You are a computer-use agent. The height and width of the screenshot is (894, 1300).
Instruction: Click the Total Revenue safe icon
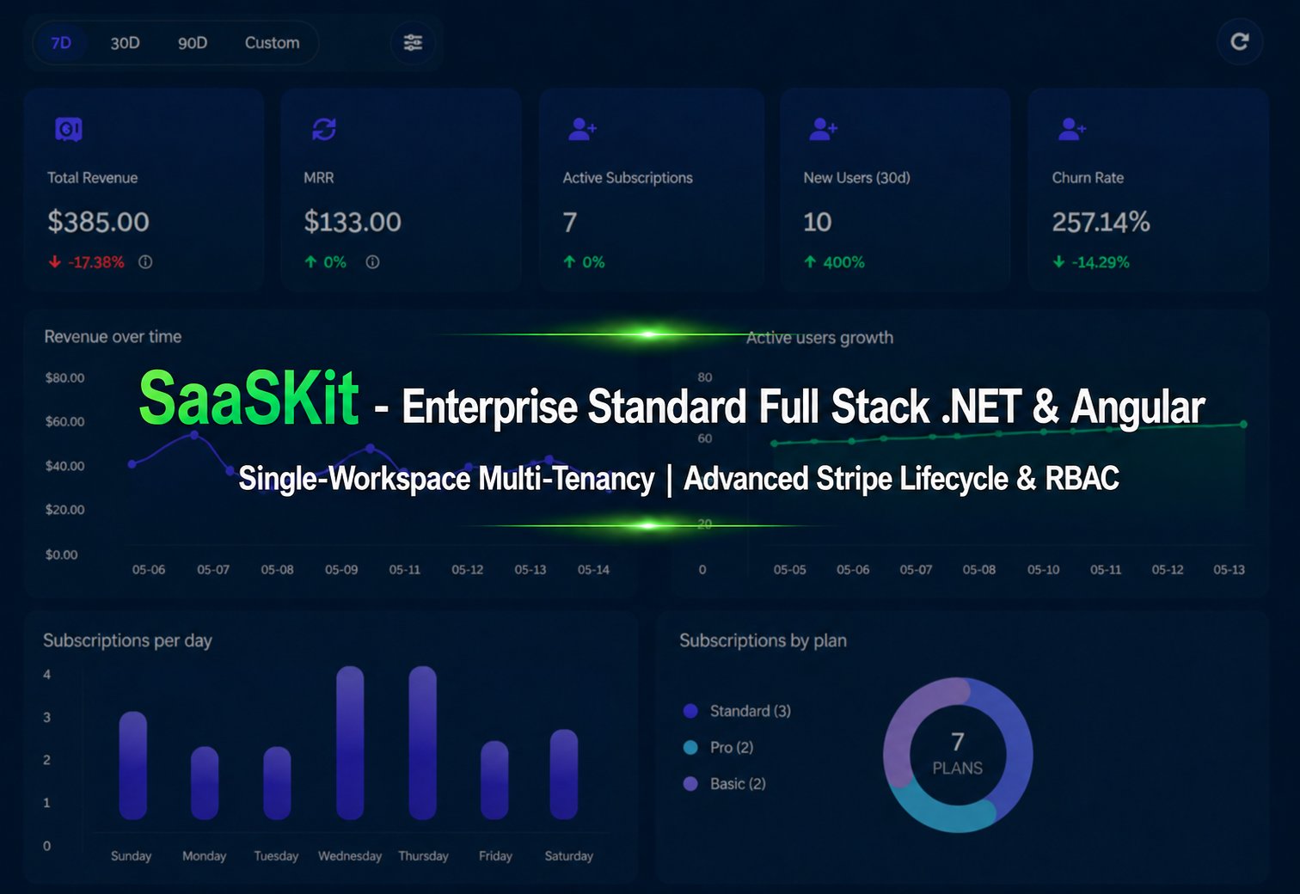(x=69, y=130)
